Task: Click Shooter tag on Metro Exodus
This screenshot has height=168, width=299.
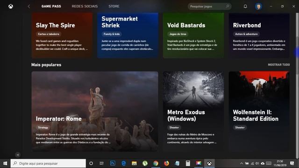Action: (174, 127)
